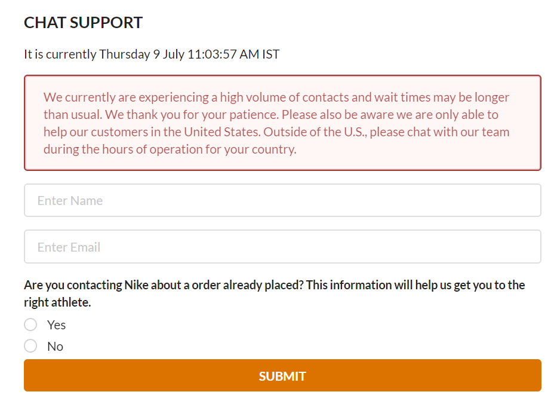Click 'United States' in the notice
This screenshot has width=551, height=407.
tap(222, 132)
